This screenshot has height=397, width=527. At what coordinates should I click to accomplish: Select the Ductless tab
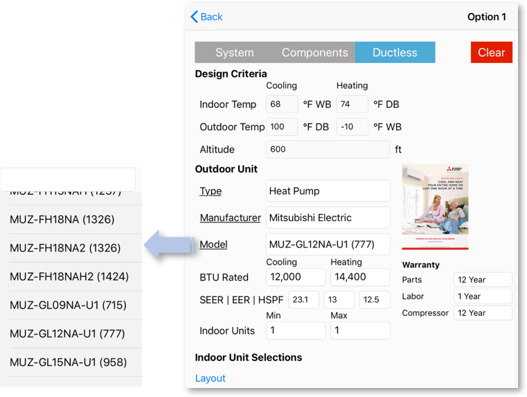(x=395, y=53)
